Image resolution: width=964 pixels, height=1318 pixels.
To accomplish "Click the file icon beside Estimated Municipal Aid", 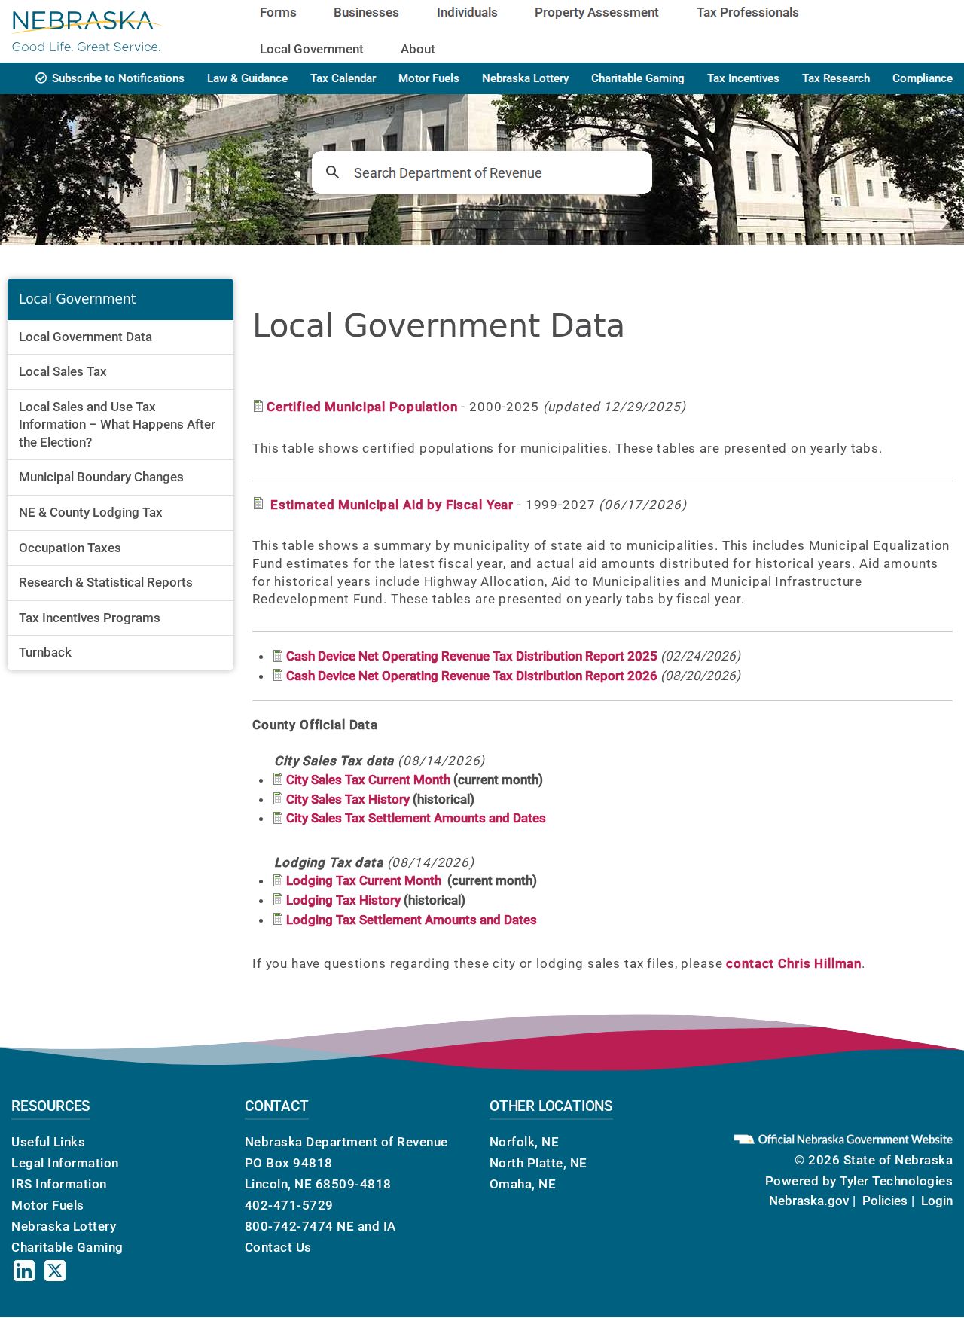I will pyautogui.click(x=258, y=503).
